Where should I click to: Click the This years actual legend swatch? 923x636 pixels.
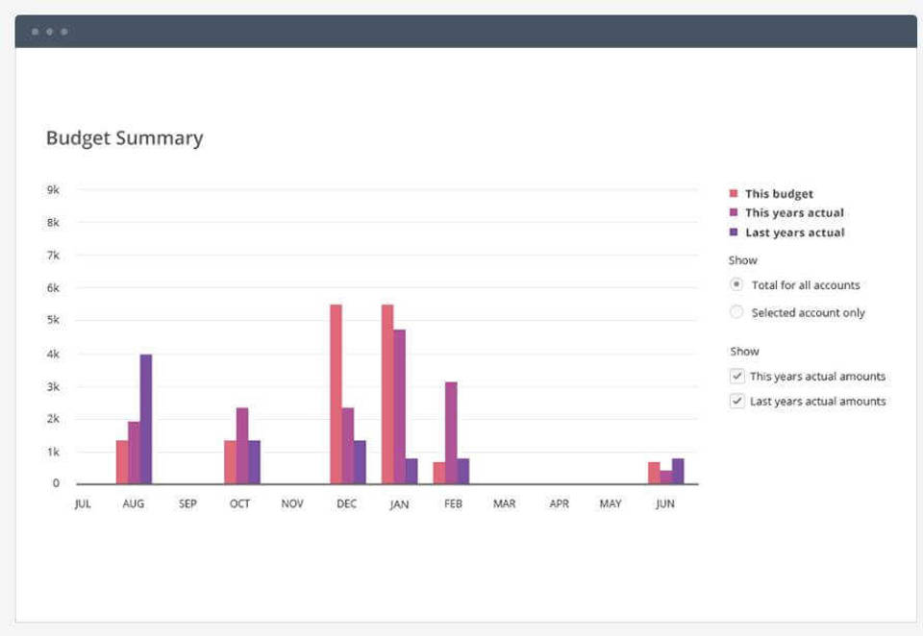[x=734, y=212]
